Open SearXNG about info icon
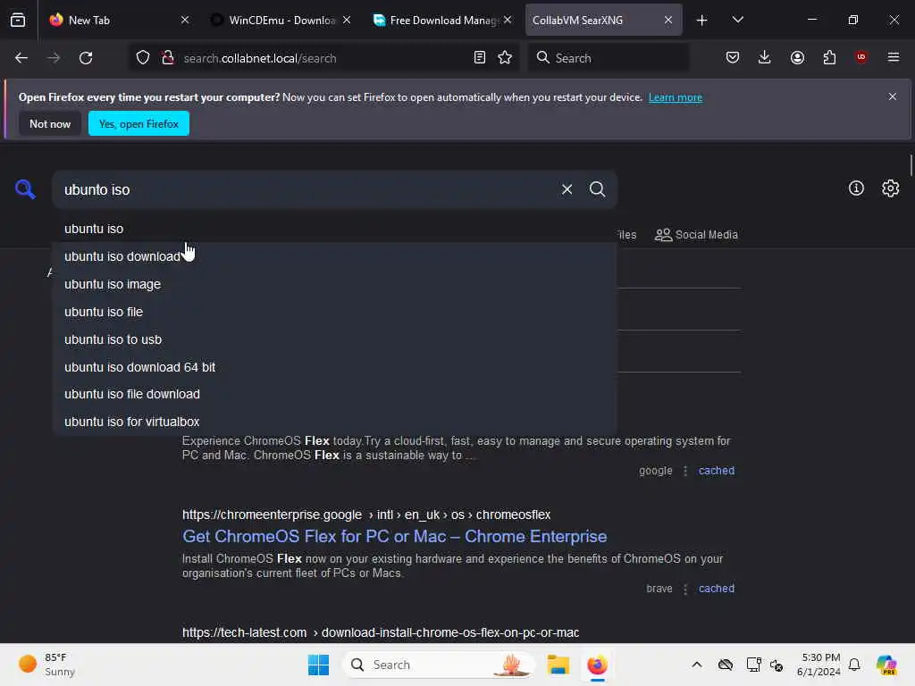The image size is (915, 686). [855, 188]
